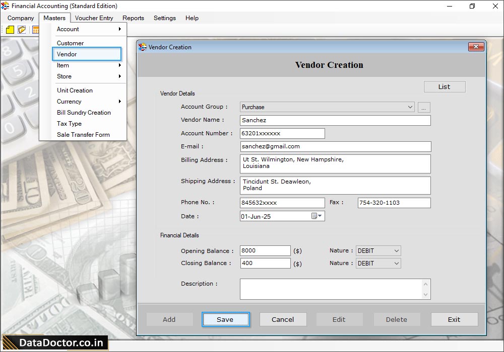This screenshot has width=504, height=352.
Task: Open the Account Group dropdown
Action: point(411,107)
